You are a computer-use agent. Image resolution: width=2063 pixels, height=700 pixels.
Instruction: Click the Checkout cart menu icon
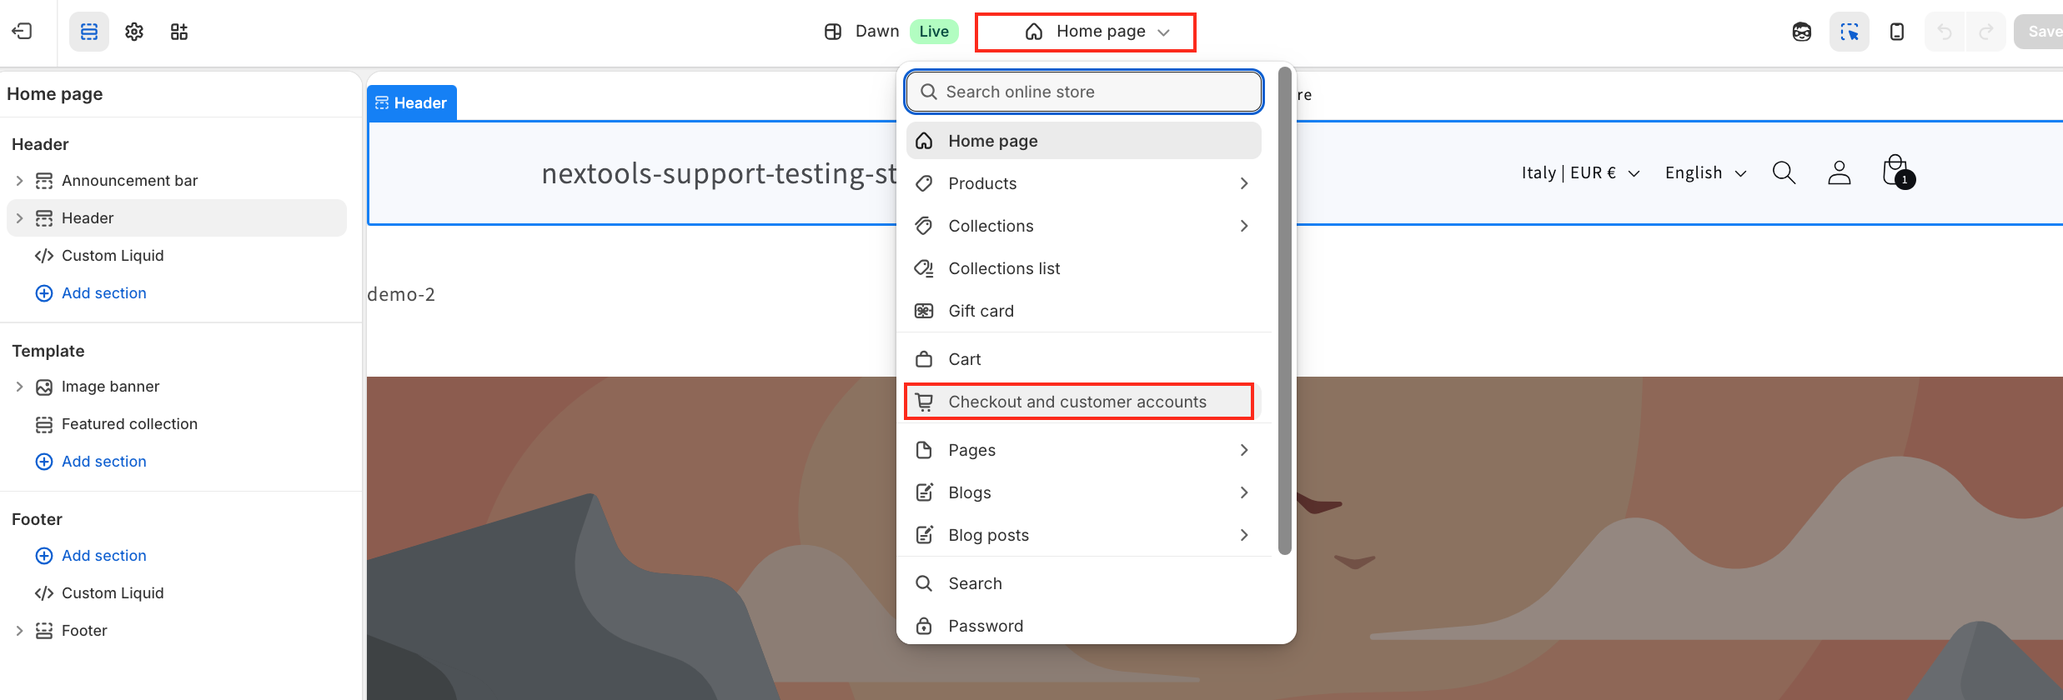pyautogui.click(x=924, y=402)
